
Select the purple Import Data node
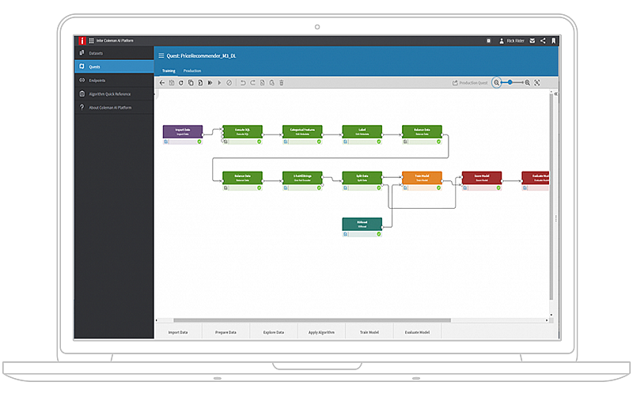click(183, 131)
